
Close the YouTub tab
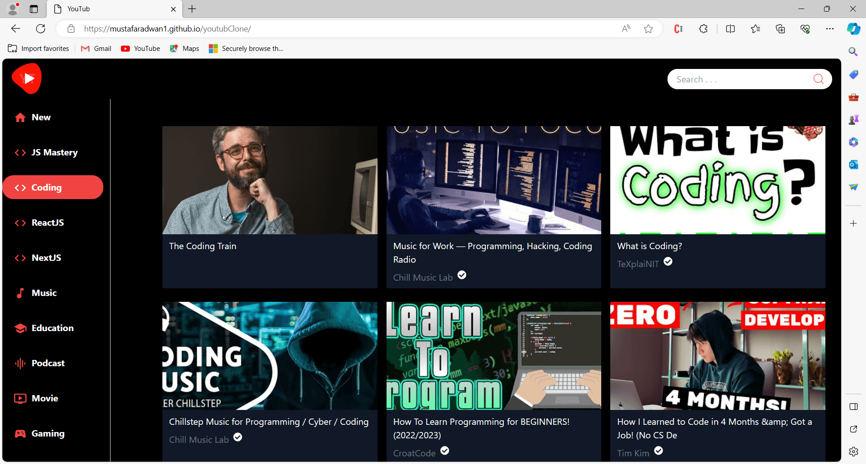coord(173,9)
